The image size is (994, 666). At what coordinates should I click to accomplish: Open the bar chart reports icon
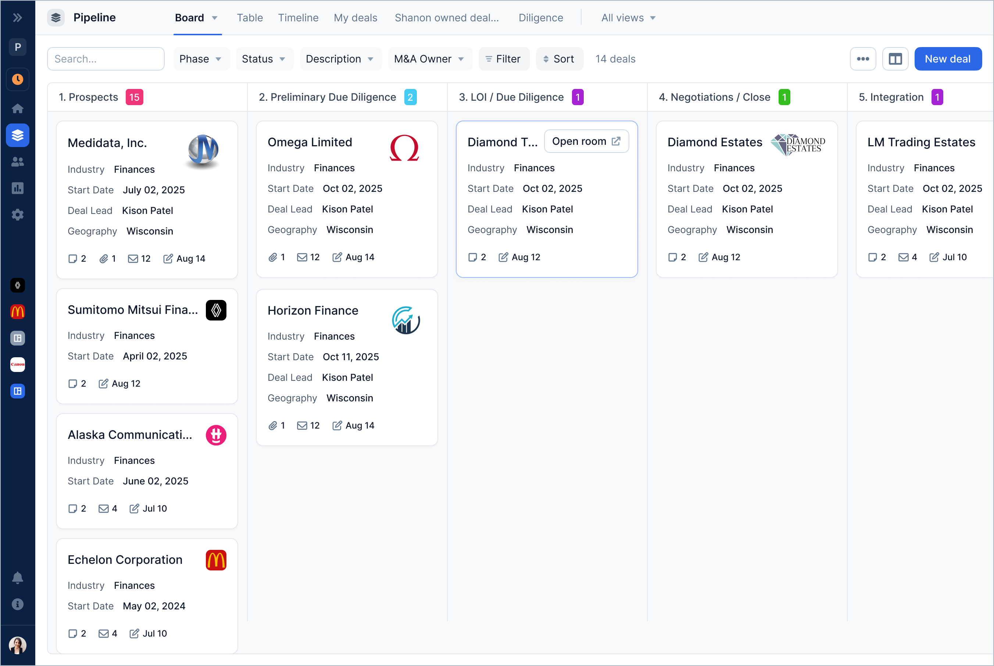[x=17, y=188]
